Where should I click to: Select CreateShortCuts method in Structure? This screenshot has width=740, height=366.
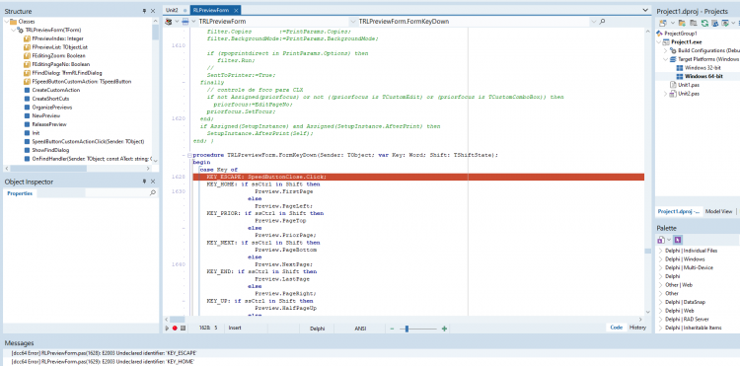(x=50, y=99)
